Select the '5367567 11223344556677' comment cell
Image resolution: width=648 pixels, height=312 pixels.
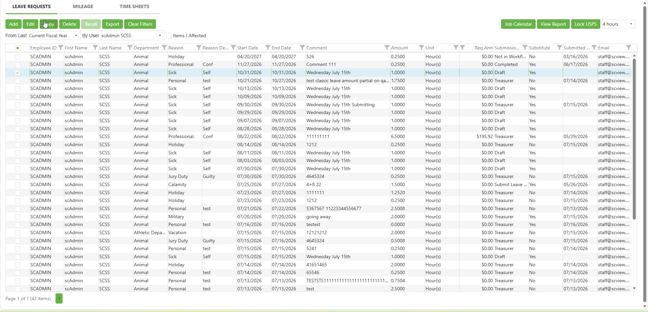coord(348,208)
